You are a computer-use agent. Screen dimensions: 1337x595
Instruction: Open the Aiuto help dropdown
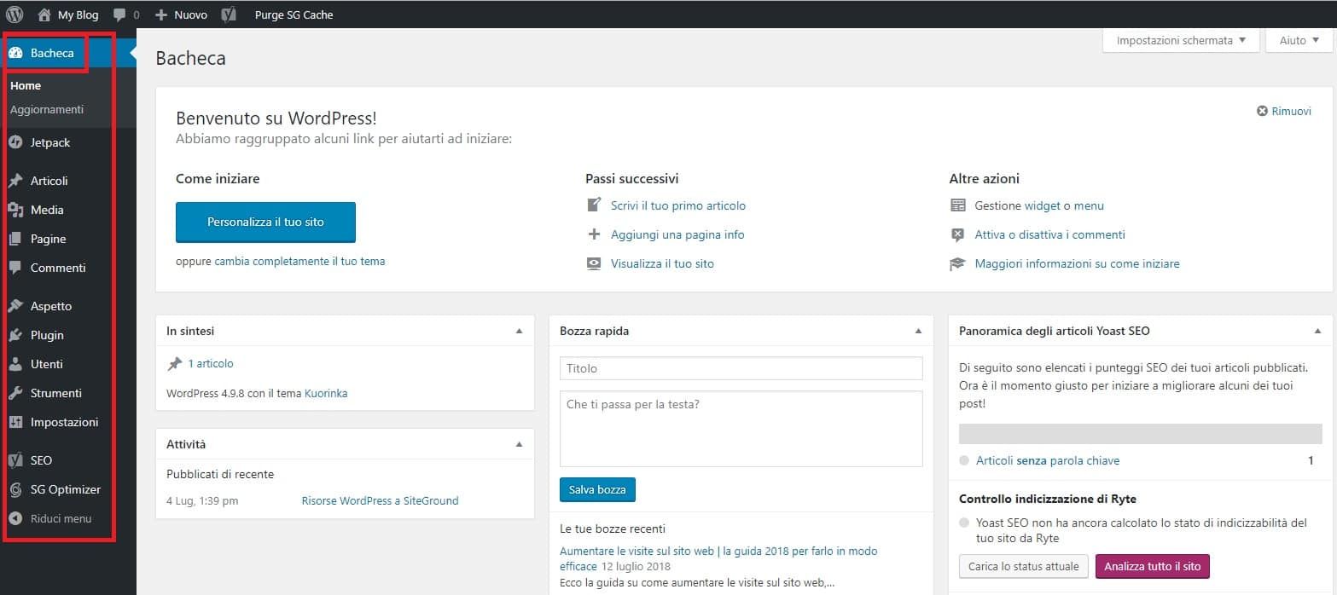click(1299, 40)
